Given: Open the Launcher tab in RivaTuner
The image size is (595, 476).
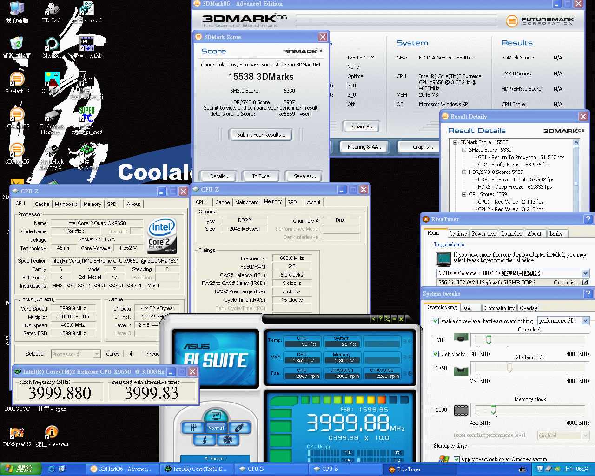Looking at the screenshot, I should pyautogui.click(x=511, y=234).
